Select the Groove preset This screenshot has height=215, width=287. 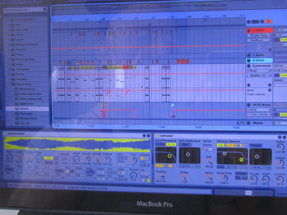tap(27, 109)
